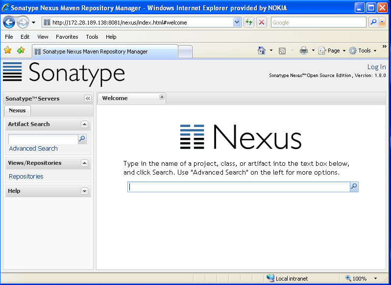Expand the Help section
Viewport: 391px width, 285px height.
coord(85,191)
